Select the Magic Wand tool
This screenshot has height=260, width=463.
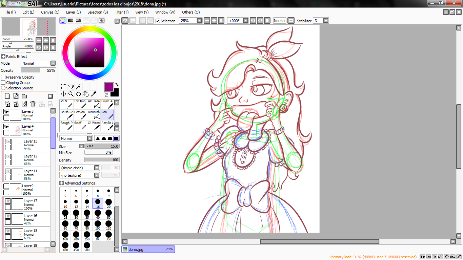click(78, 87)
